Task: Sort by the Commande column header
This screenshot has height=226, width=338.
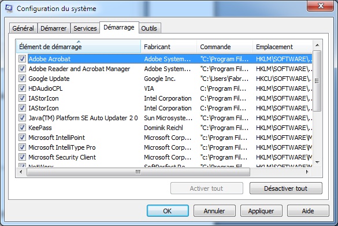Action: (225, 47)
